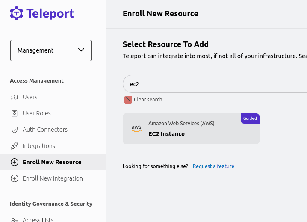Focus the resource search field containing ec2
Viewport: 307px width, 222px height.
tap(215, 84)
